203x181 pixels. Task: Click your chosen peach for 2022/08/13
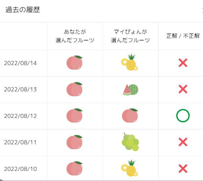pos(75,89)
